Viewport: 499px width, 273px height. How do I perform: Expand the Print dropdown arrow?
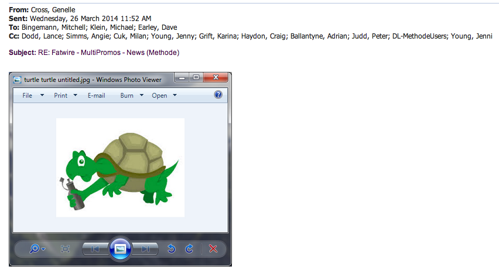click(75, 95)
